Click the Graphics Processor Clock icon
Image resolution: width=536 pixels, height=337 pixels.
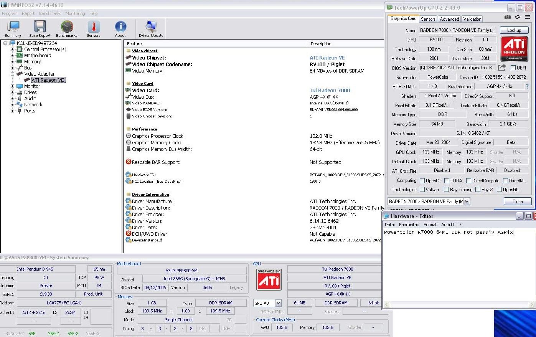click(x=129, y=136)
